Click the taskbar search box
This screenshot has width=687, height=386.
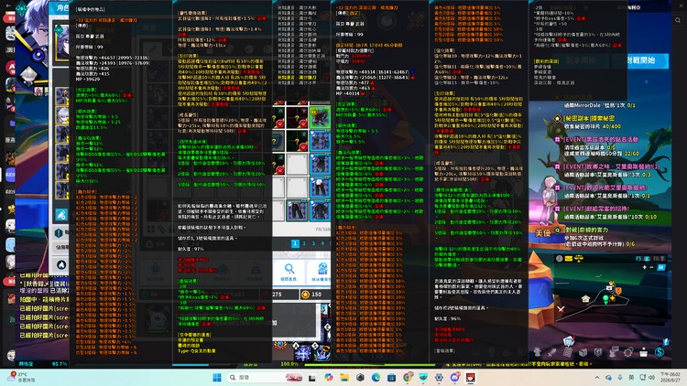(x=266, y=377)
